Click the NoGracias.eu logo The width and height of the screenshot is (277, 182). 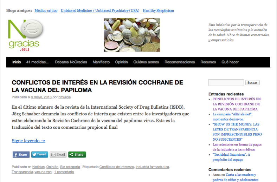point(25,35)
